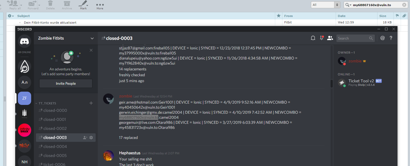
Task: Open closed-0003 channel settings gear
Action: click(91, 138)
